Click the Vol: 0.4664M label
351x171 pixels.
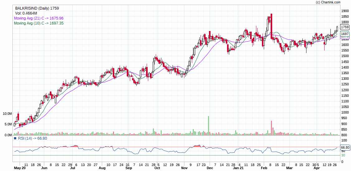(26, 13)
